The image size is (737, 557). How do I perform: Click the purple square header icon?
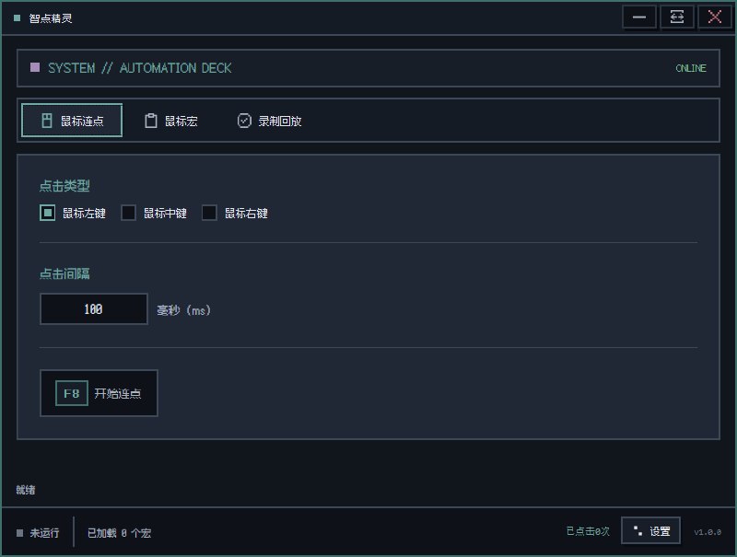(35, 67)
